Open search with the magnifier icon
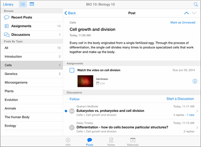This screenshot has width=201, height=147. coord(196,5)
